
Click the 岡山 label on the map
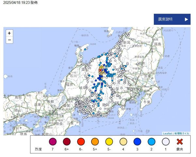(x=18, y=110)
